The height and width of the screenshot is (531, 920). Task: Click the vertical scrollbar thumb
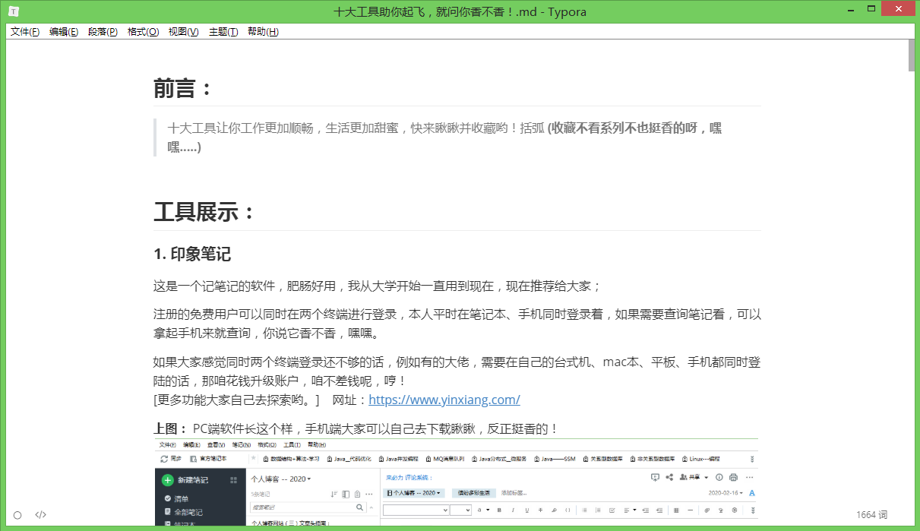(912, 54)
